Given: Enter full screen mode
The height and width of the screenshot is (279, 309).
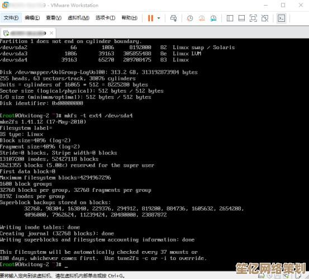Looking at the screenshot, I should (x=253, y=18).
